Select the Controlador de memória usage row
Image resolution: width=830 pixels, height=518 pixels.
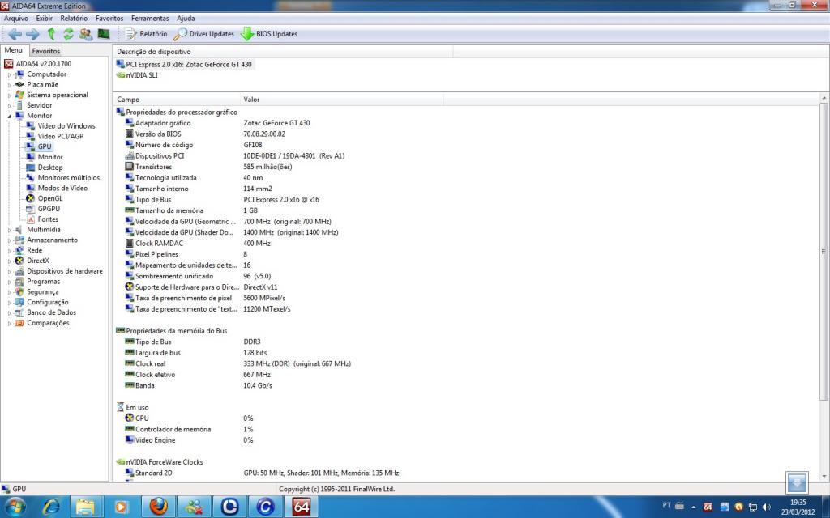pyautogui.click(x=189, y=429)
